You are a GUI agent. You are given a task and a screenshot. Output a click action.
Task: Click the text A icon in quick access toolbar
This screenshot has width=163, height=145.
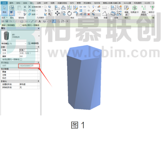click(x=40, y=21)
